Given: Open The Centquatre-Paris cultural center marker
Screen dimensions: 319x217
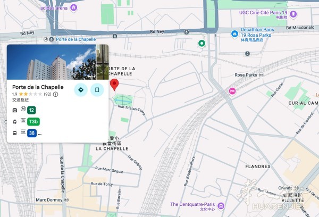Looking at the screenshot, I should point(221,206).
